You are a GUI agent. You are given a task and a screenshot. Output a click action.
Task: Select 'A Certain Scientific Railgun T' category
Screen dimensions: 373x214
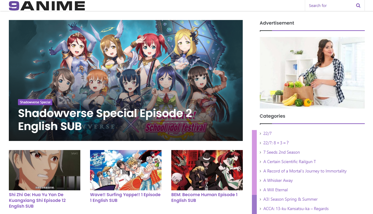tap(290, 162)
